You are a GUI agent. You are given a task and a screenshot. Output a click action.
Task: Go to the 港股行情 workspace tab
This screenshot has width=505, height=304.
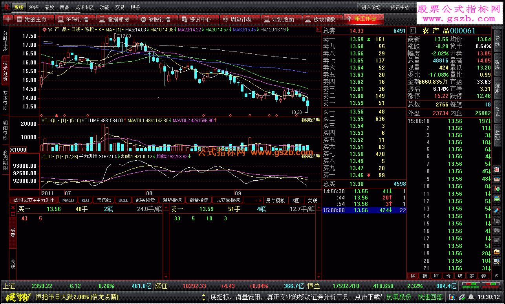[x=157, y=19]
